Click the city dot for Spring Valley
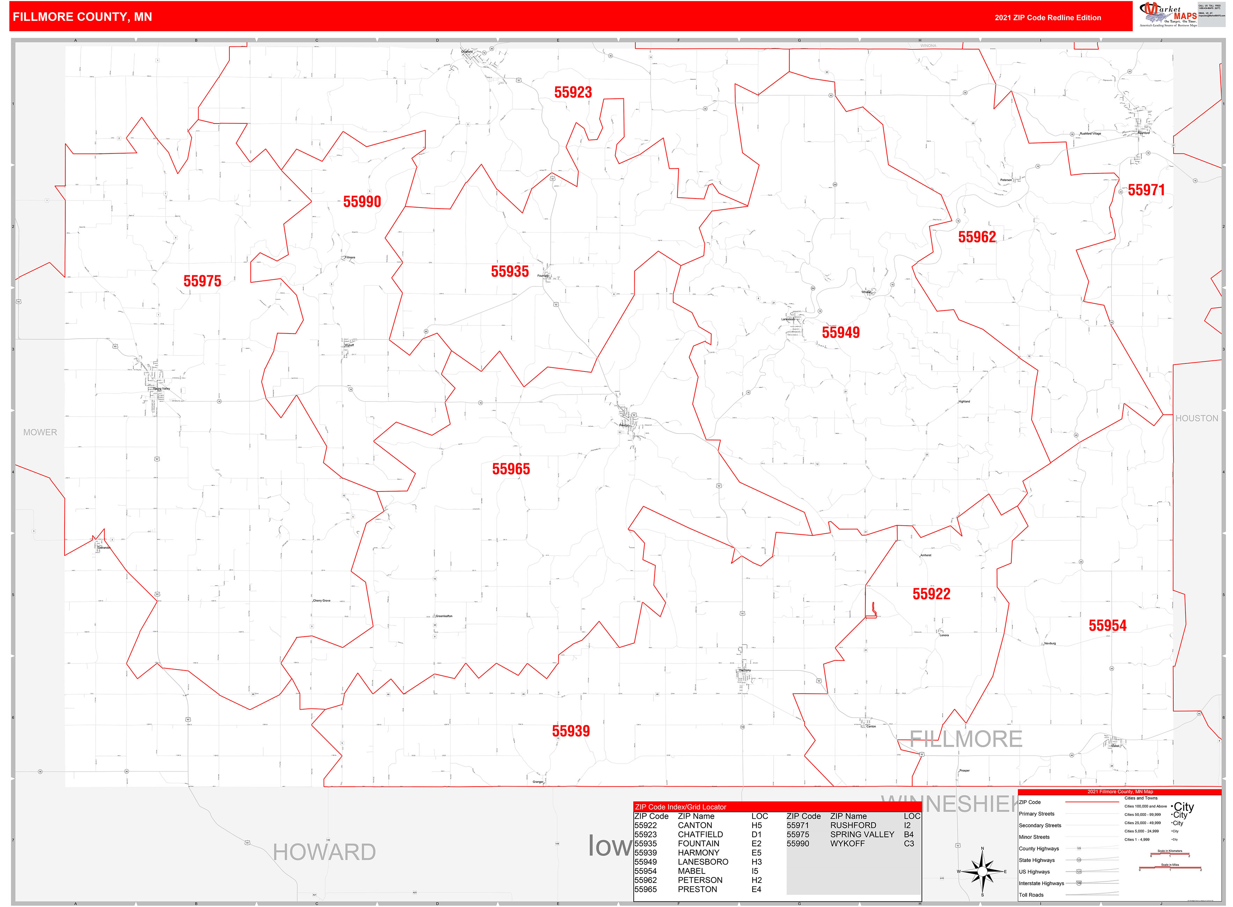Image resolution: width=1233 pixels, height=907 pixels. click(x=158, y=391)
